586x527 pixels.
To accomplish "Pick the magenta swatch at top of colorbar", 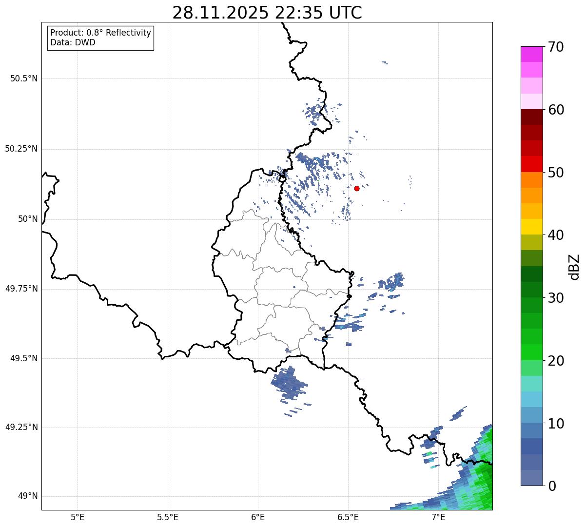I will (x=532, y=54).
